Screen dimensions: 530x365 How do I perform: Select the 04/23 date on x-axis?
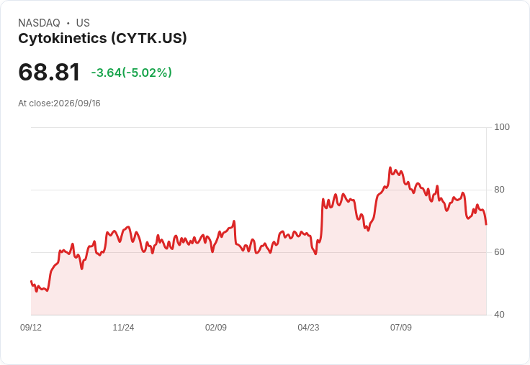coord(308,327)
